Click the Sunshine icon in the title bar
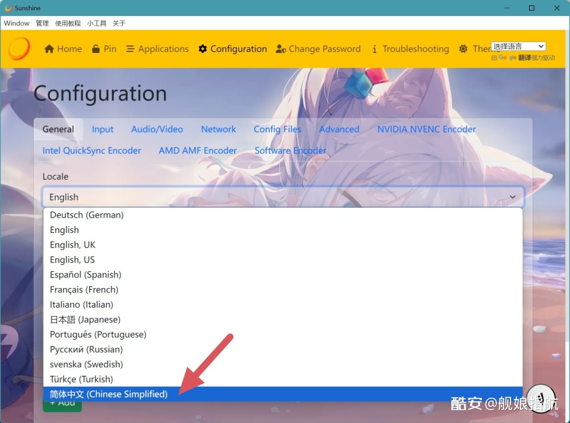The width and height of the screenshot is (570, 423). [8, 8]
